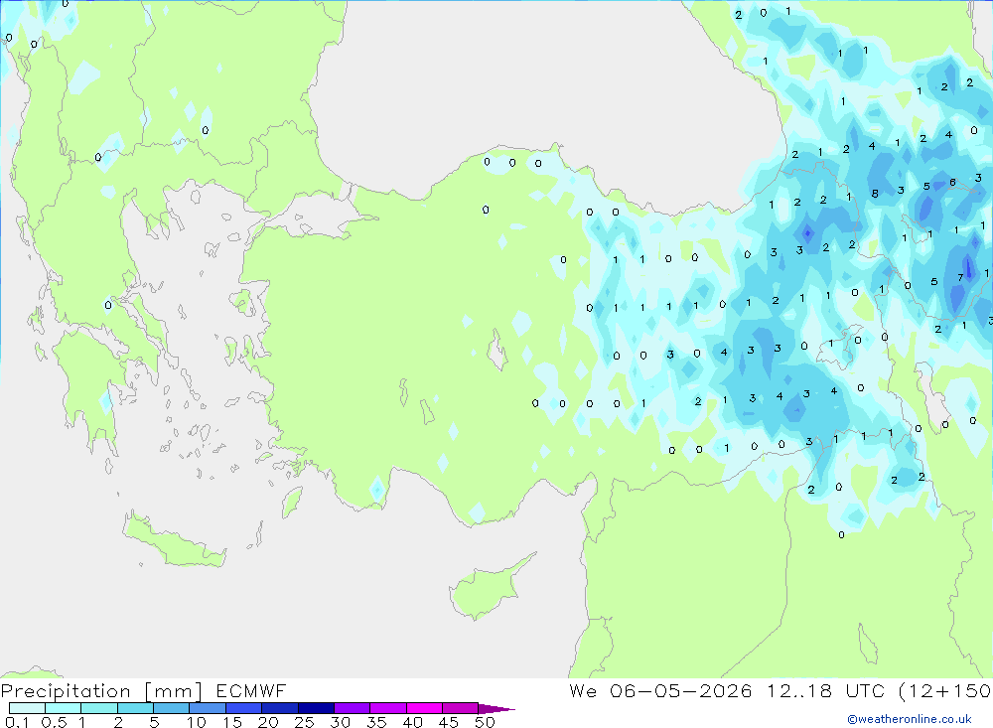Click the "25" legend scale label
Image resolution: width=993 pixels, height=728 pixels.
304,722
